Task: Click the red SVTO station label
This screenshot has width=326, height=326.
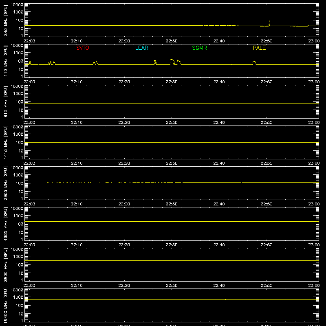Action: pyautogui.click(x=83, y=48)
